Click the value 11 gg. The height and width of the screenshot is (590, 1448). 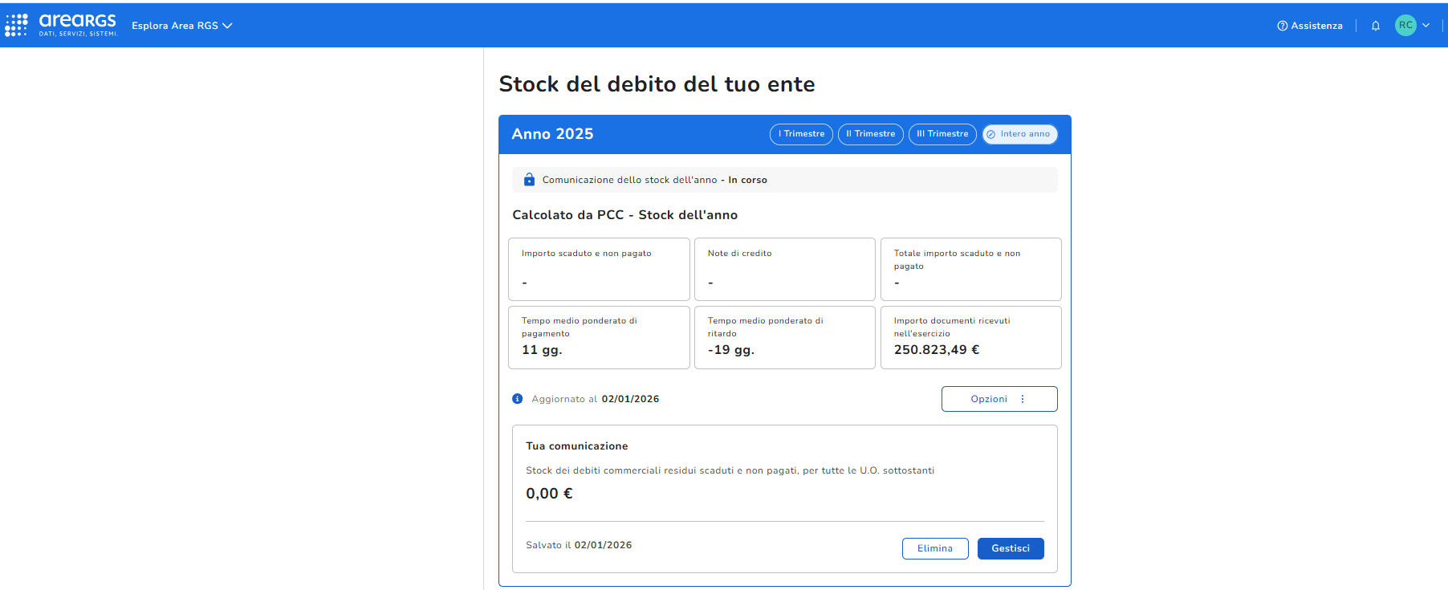click(x=542, y=350)
